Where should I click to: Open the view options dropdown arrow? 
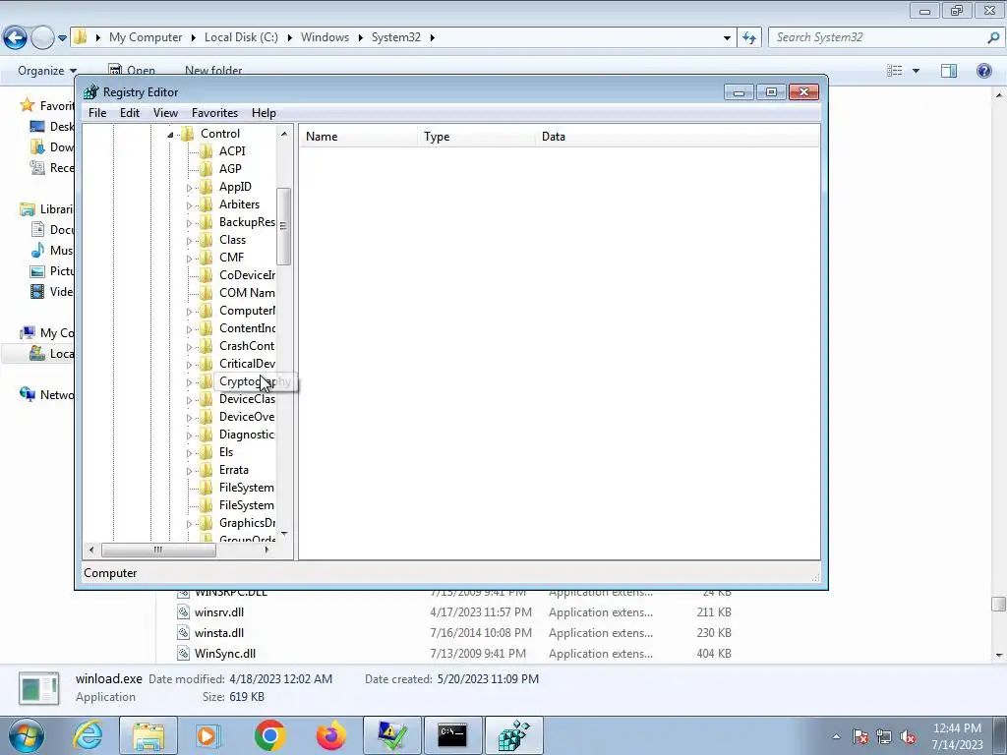(916, 71)
